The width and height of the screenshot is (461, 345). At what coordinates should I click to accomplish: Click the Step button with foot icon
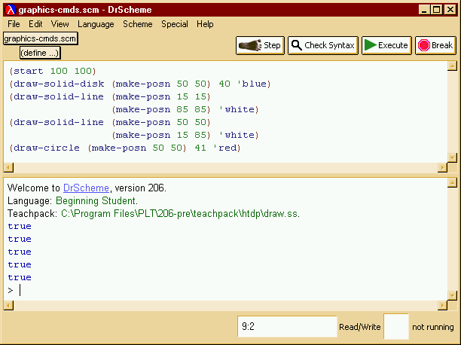[260, 46]
